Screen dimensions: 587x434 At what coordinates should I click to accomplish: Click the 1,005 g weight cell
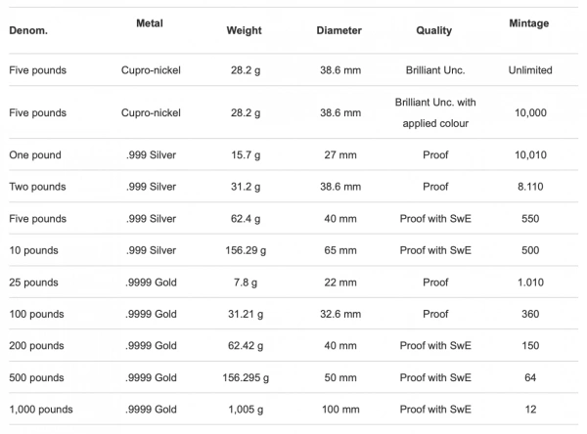click(x=246, y=410)
